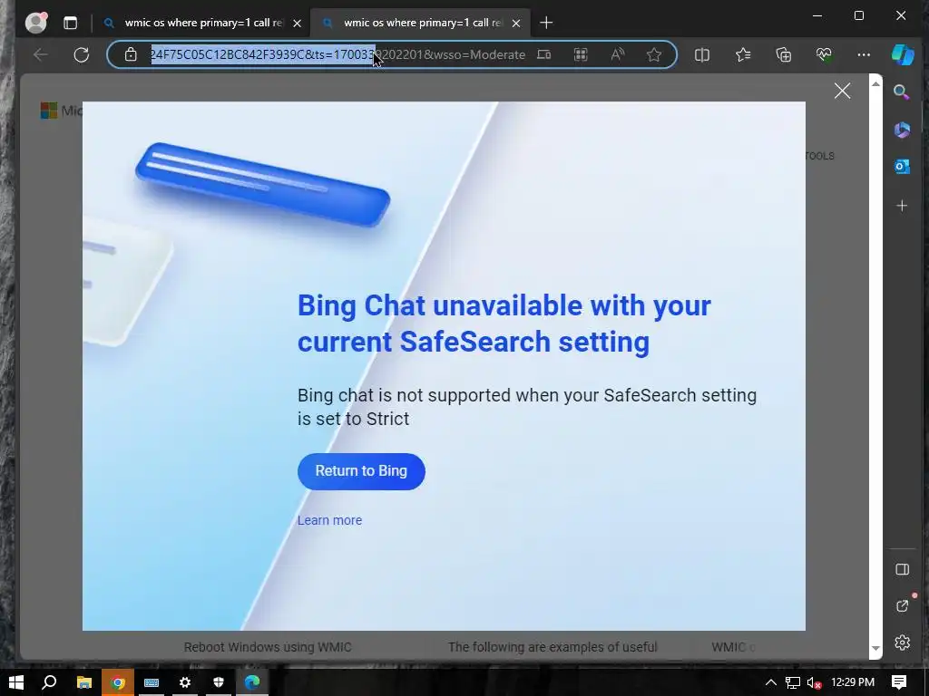Open Settings and more ellipsis menu
The width and height of the screenshot is (929, 696).
click(864, 55)
